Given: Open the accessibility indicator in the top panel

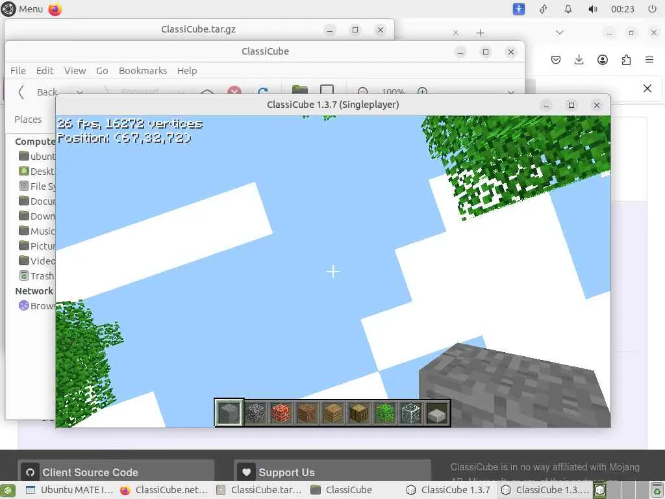Looking at the screenshot, I should point(519,9).
